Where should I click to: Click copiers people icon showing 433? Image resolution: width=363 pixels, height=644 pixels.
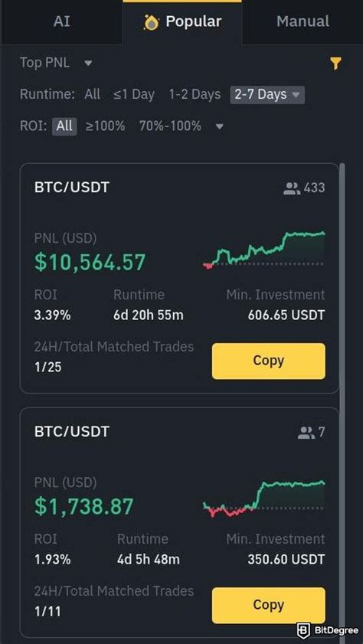[x=292, y=188]
